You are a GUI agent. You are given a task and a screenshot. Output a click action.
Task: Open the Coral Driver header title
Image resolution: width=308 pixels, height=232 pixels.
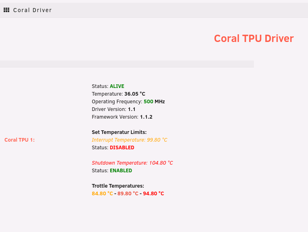32,10
